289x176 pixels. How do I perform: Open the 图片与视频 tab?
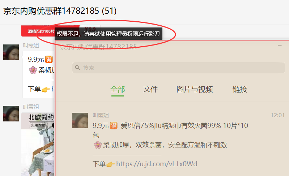[195, 90]
